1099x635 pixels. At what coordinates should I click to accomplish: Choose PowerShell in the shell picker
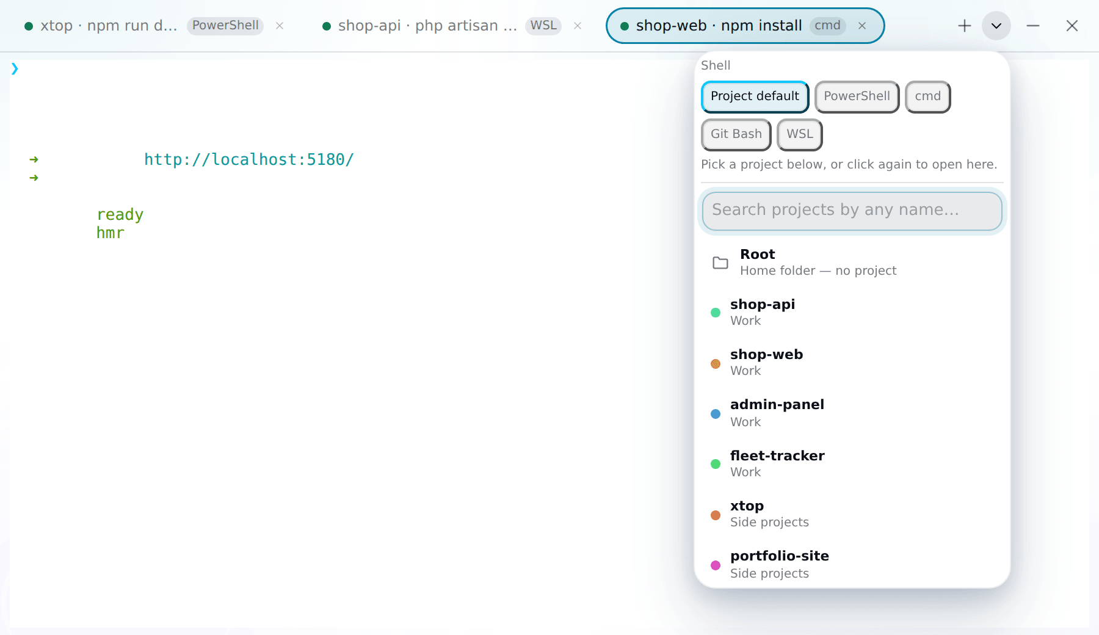click(x=857, y=96)
